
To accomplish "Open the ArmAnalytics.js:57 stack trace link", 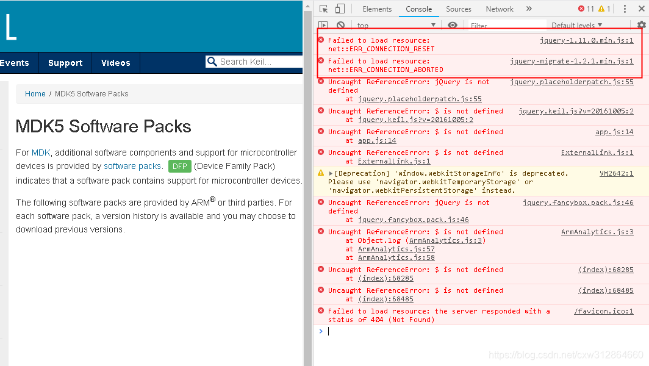I will click(x=396, y=249).
